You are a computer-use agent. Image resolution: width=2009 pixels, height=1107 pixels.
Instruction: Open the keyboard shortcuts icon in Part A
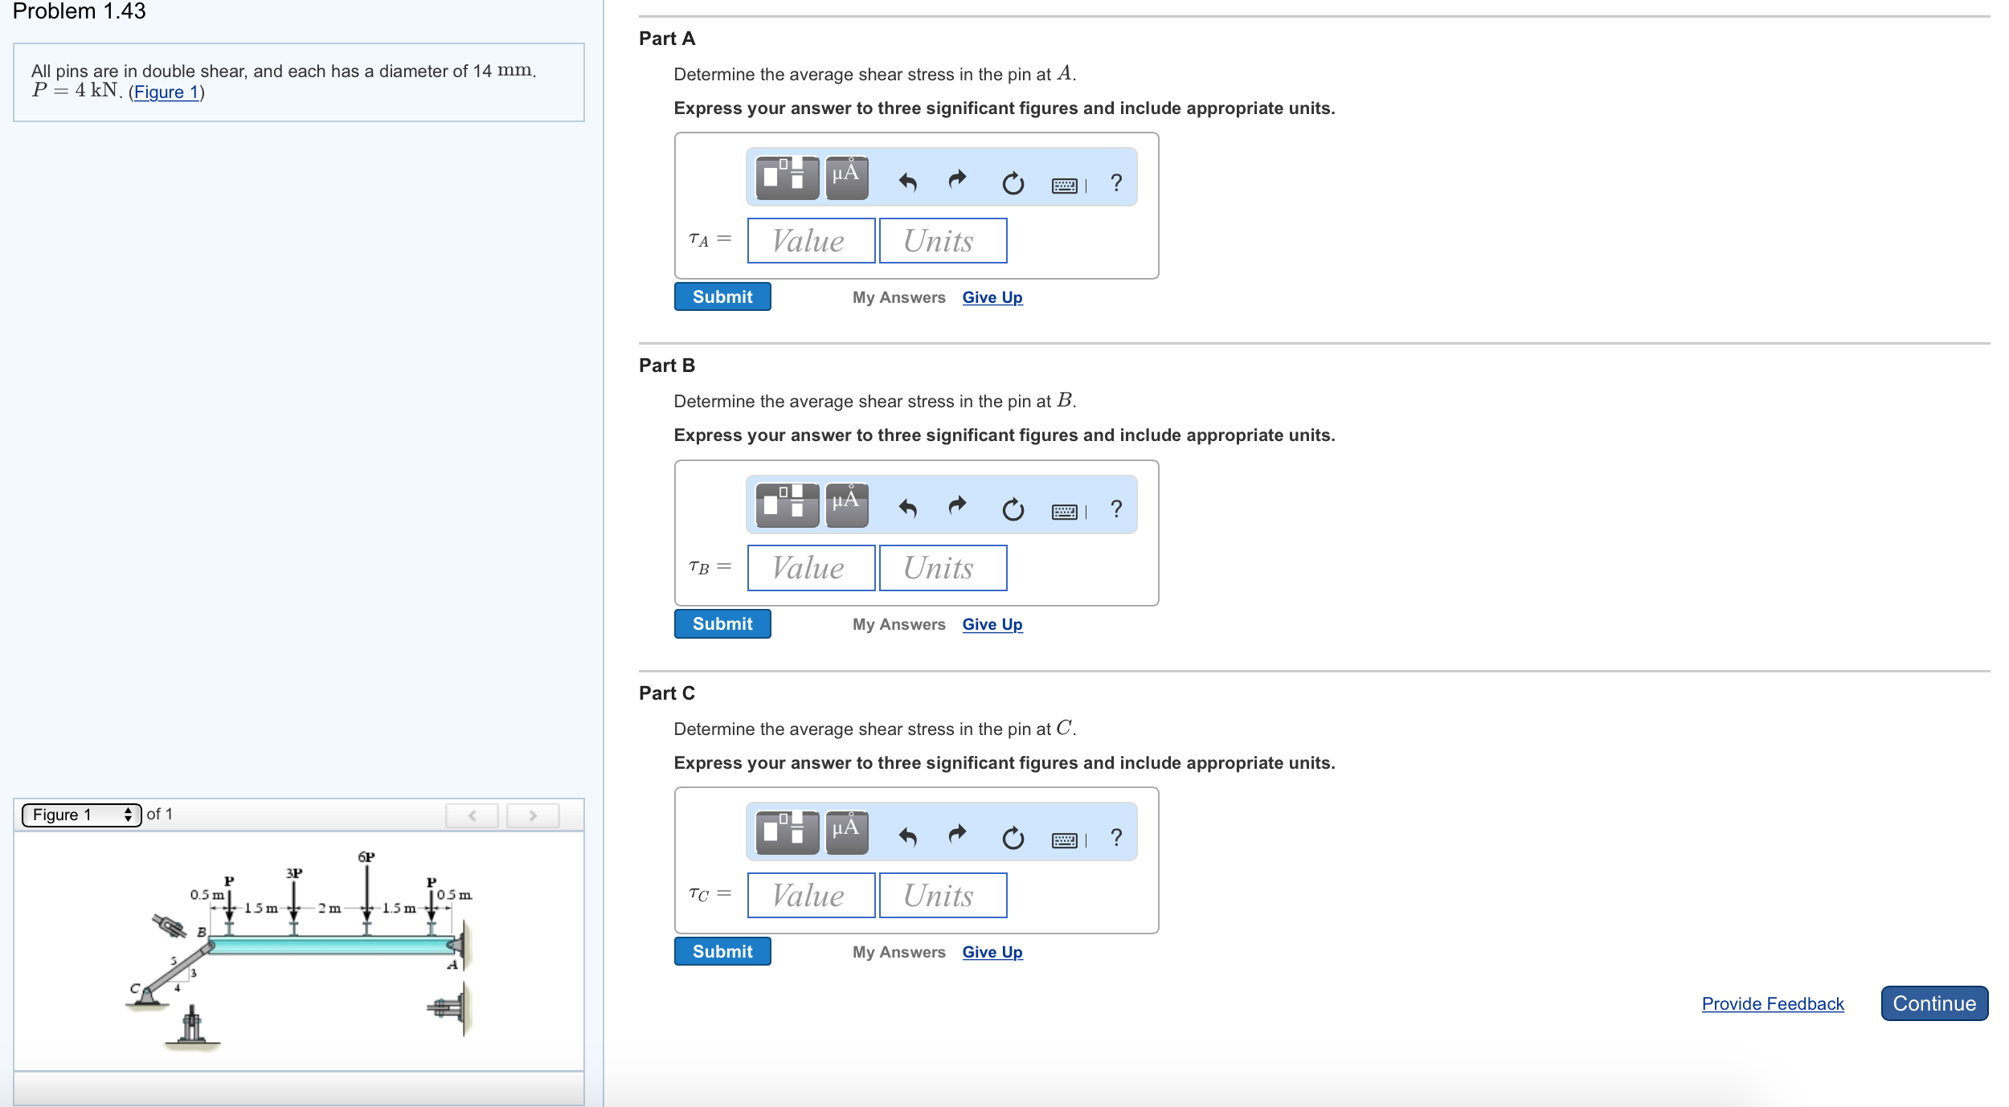coord(1065,186)
